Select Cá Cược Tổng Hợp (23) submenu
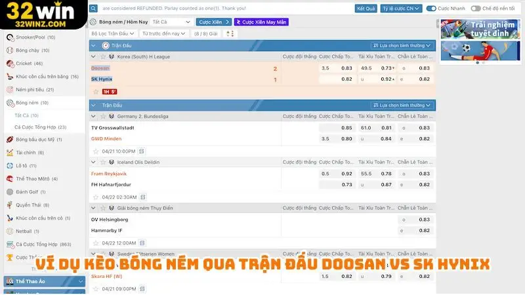The width and height of the screenshot is (525, 295). point(41,127)
